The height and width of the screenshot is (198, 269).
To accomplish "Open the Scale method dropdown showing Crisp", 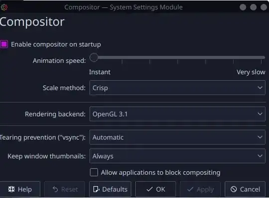I will tap(177, 88).
